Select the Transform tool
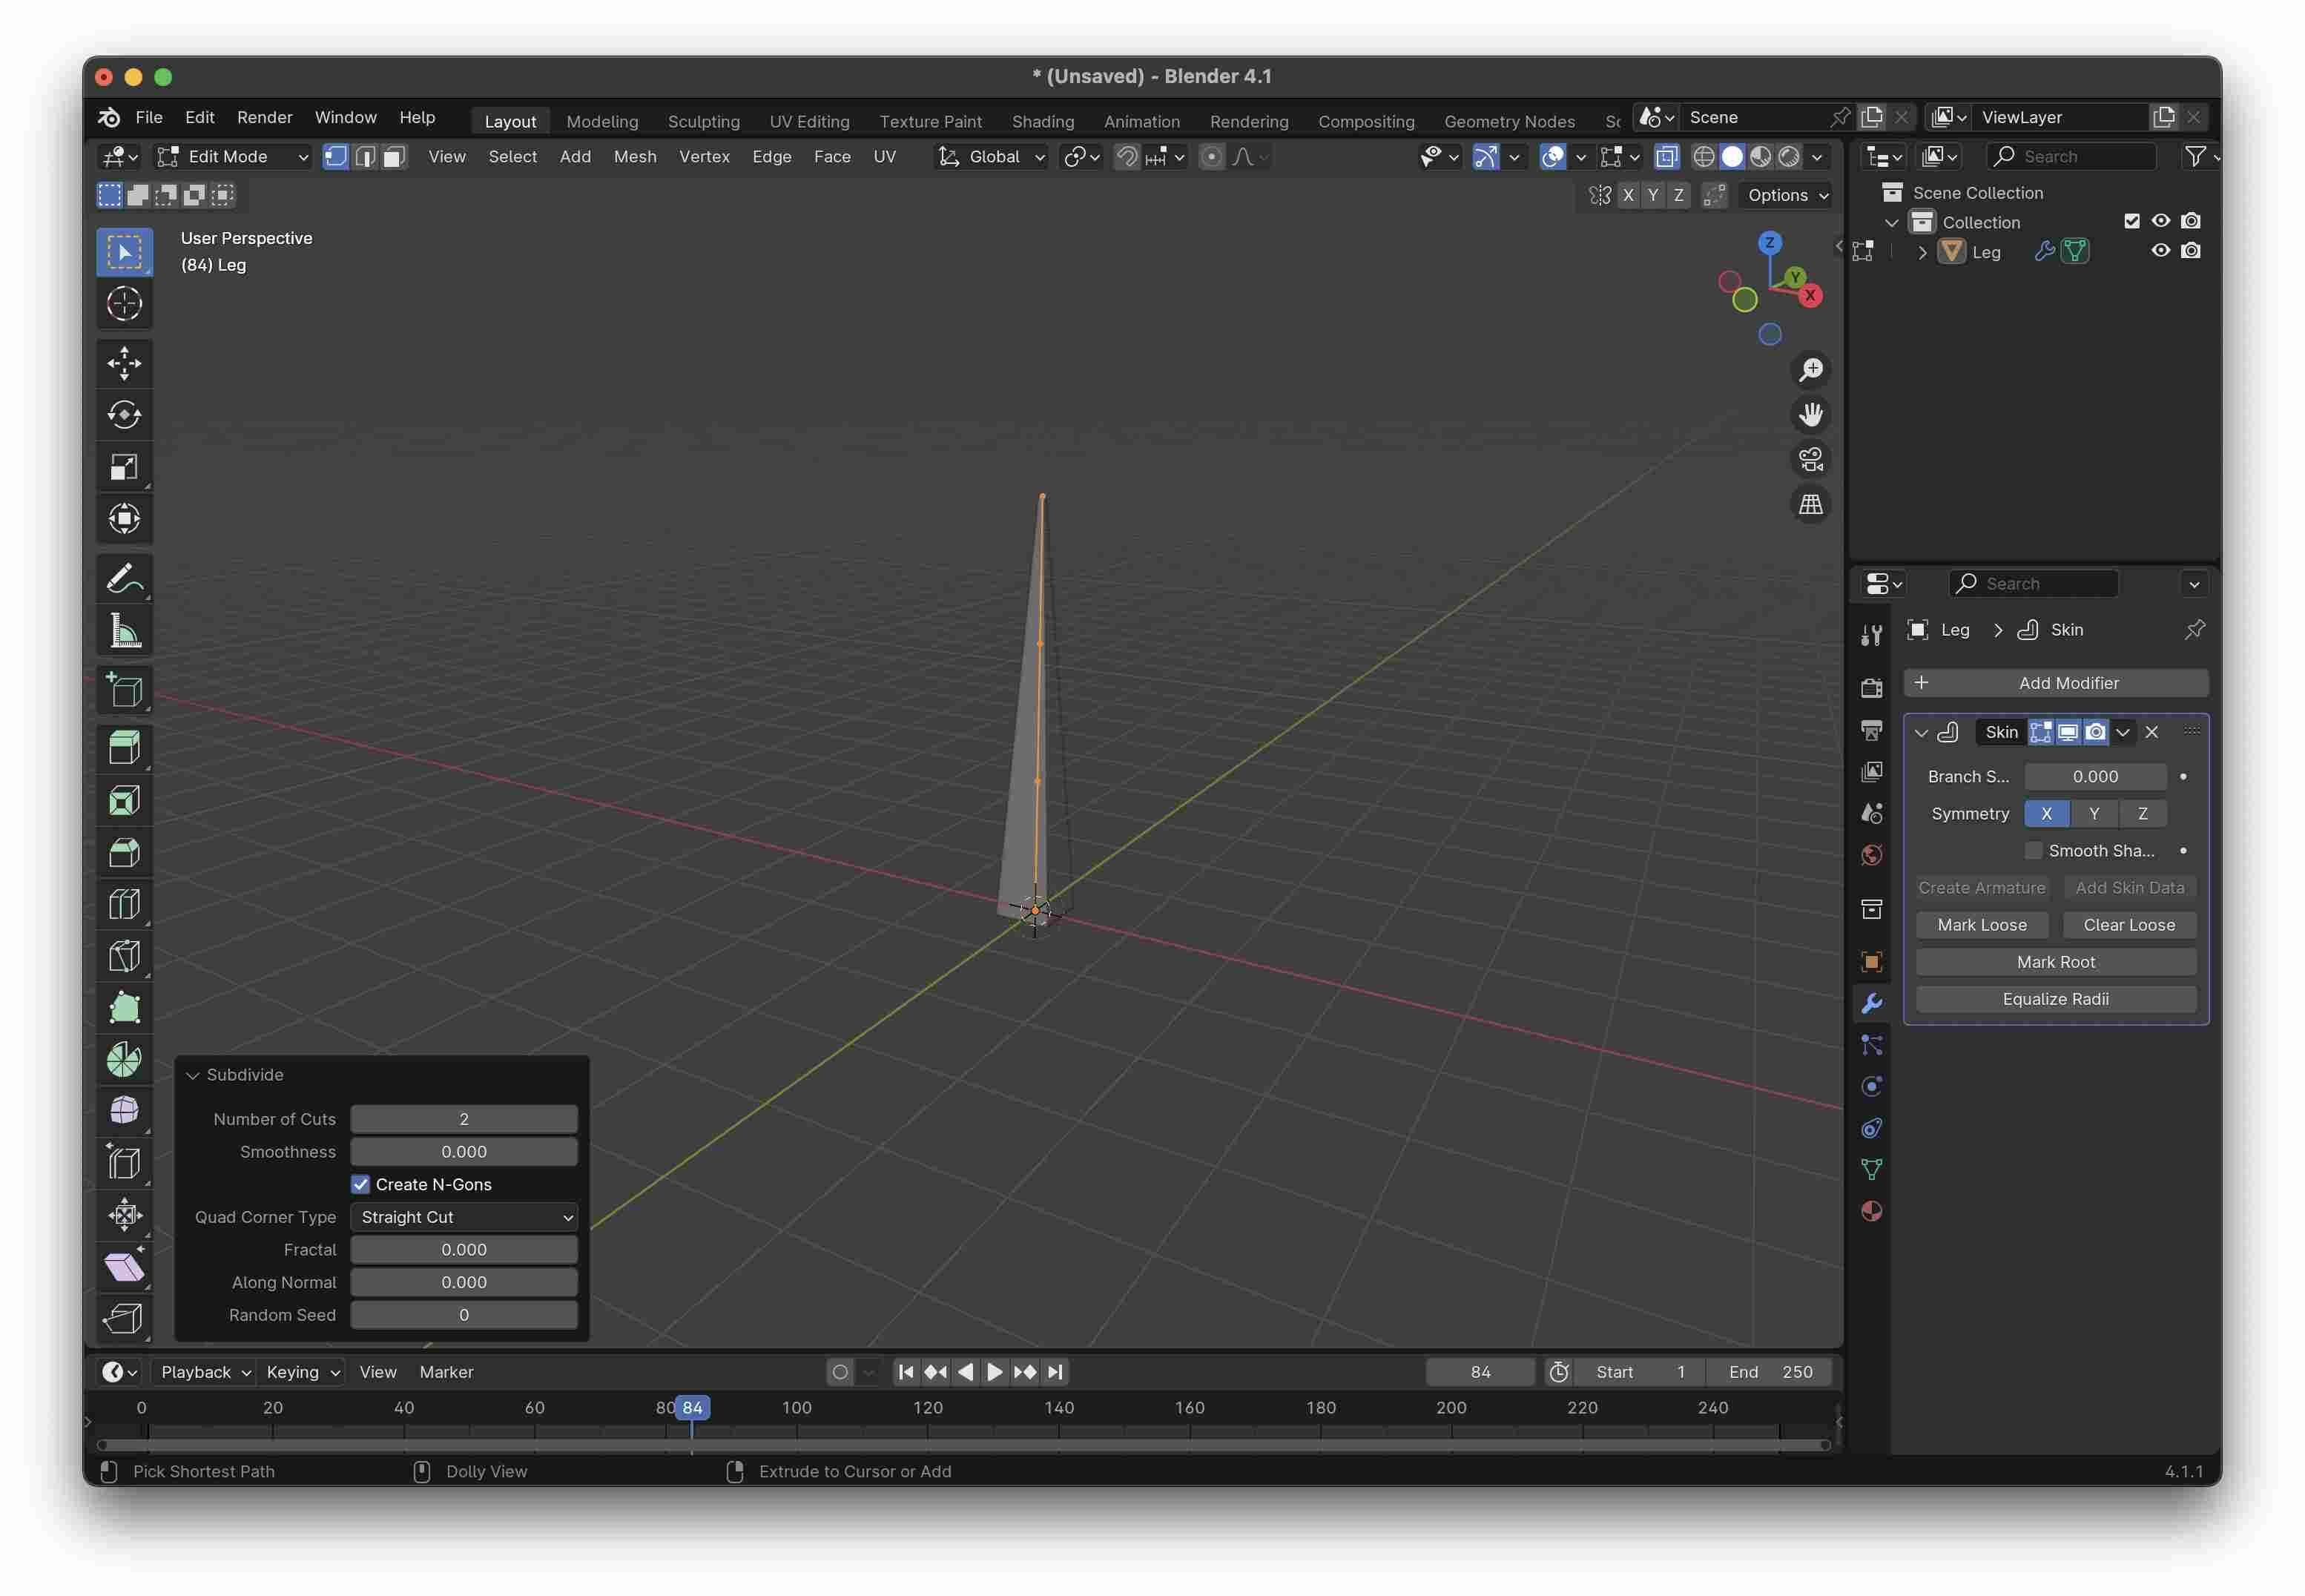2305x1596 pixels. pos(124,519)
